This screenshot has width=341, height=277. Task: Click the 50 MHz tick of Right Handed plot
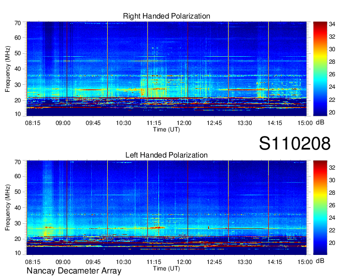tap(18, 53)
